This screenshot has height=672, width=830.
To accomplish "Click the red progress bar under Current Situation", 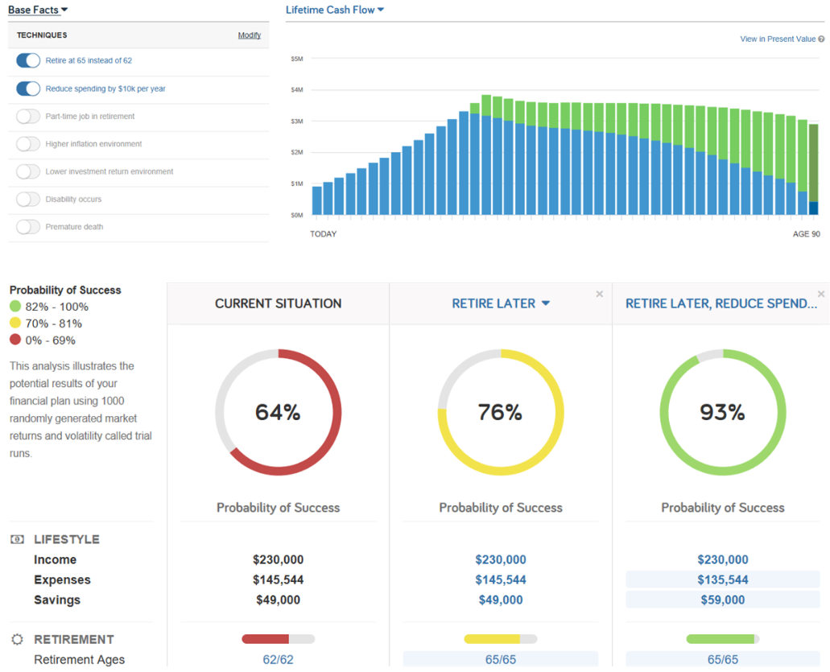I will (278, 638).
